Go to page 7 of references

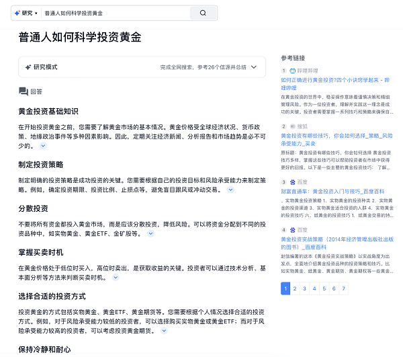click(345, 288)
